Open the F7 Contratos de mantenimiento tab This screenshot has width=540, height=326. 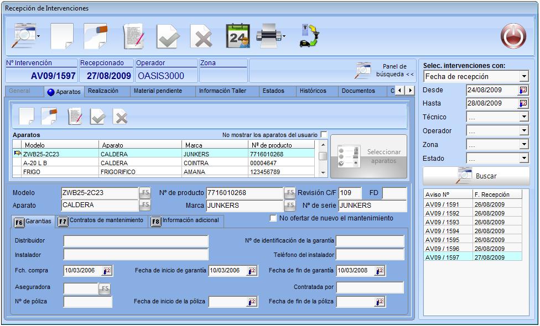pyautogui.click(x=101, y=221)
